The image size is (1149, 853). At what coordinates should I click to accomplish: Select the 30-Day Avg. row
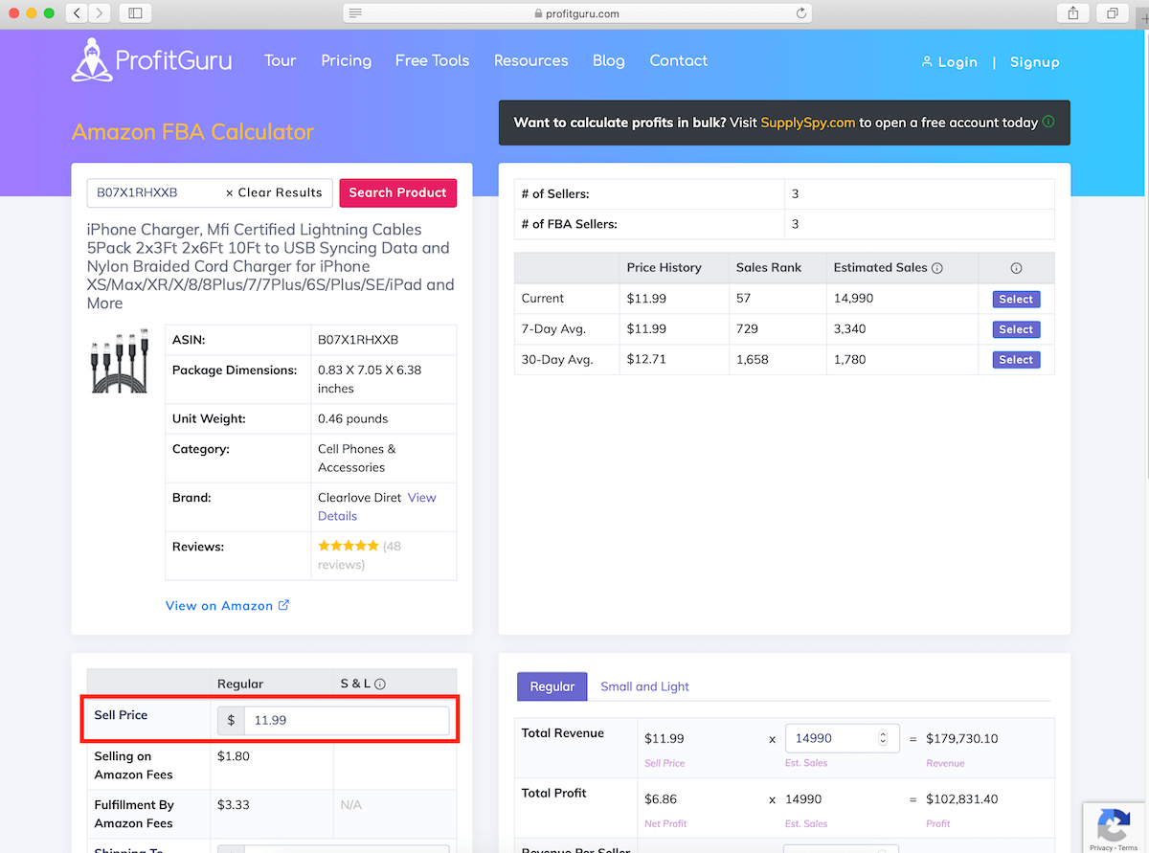[1016, 359]
